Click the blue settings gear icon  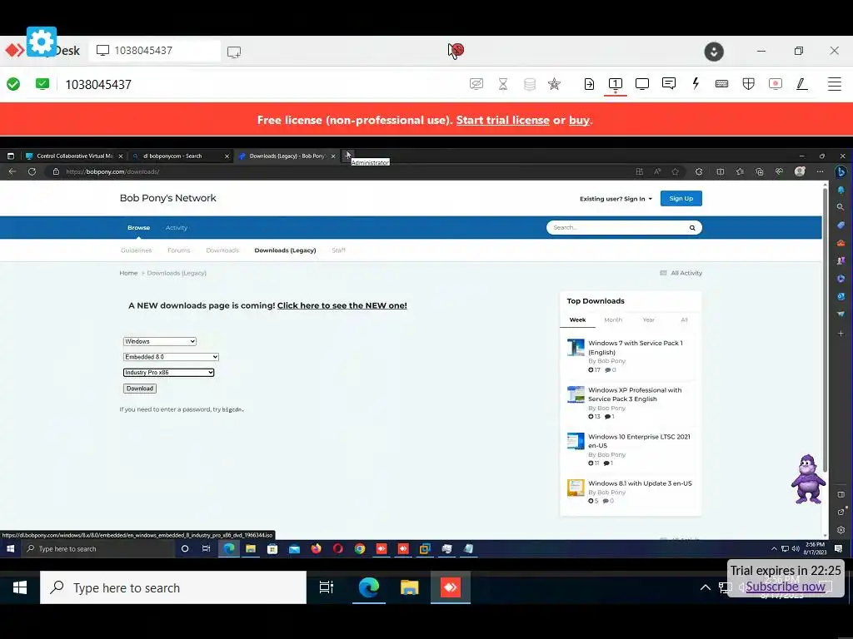click(x=42, y=42)
